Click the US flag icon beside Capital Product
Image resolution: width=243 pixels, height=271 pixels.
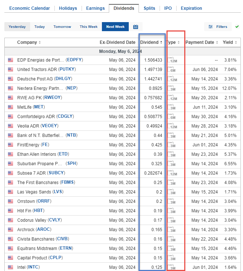pos(11,258)
